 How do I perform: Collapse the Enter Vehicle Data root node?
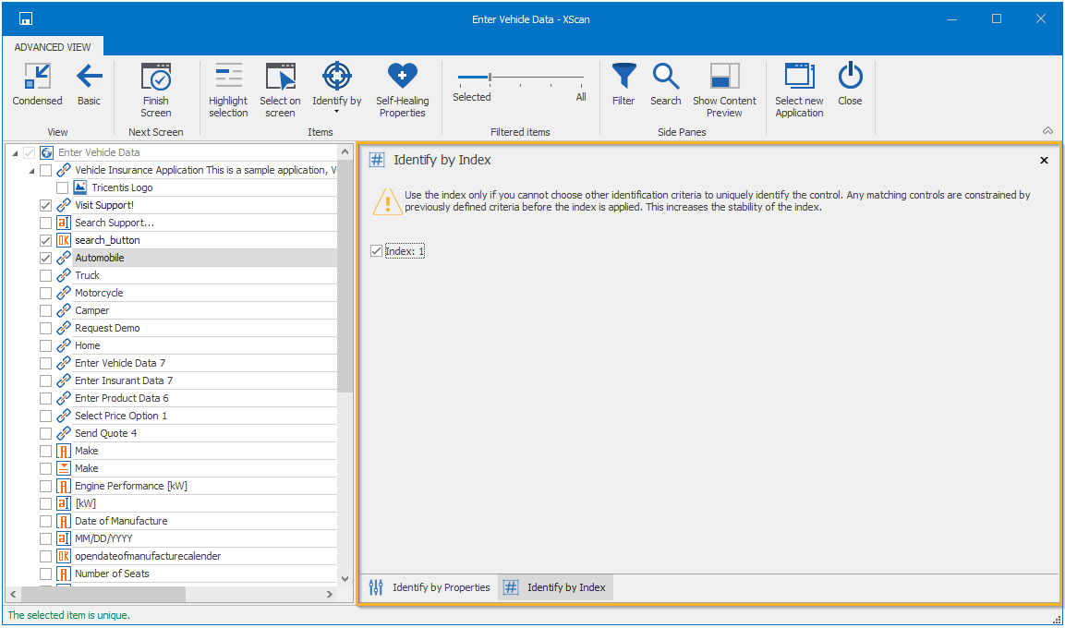click(x=16, y=152)
